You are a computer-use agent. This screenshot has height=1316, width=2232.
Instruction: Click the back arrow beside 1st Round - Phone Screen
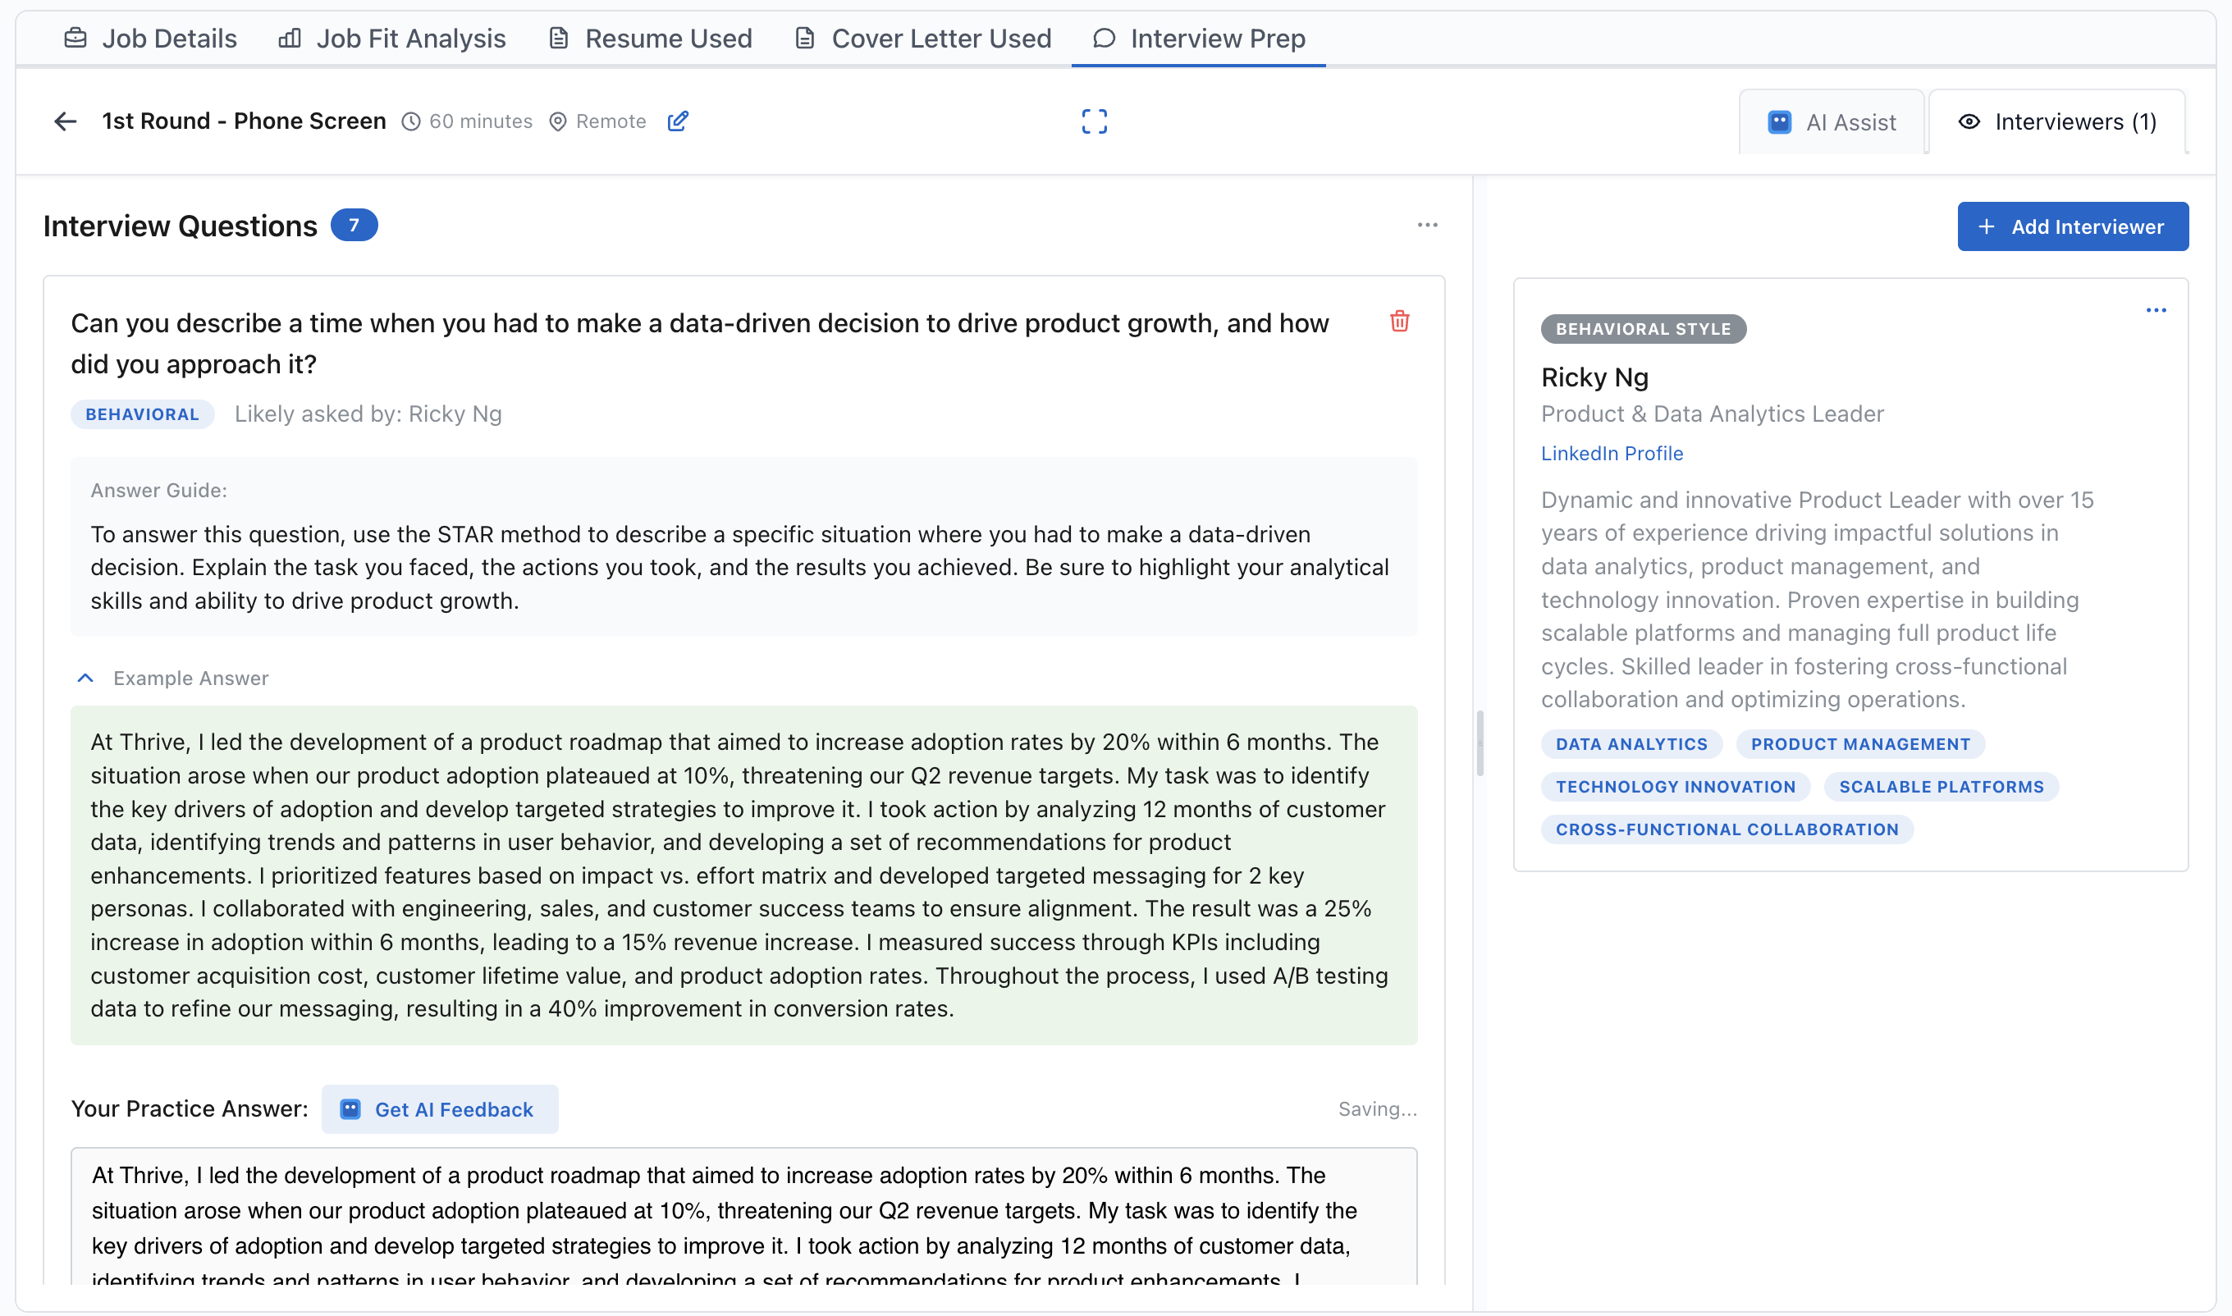[x=65, y=121]
